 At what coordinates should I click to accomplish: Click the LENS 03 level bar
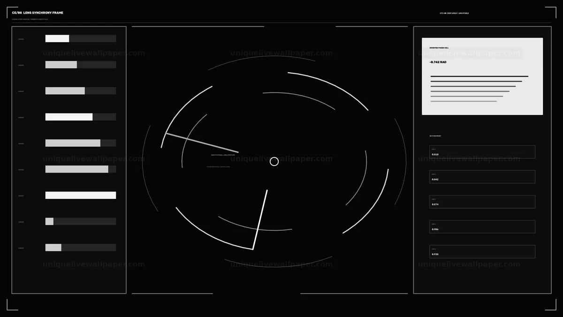pyautogui.click(x=81, y=91)
